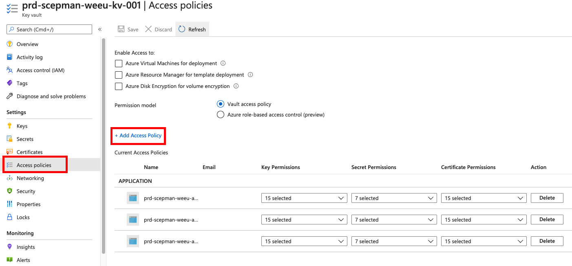This screenshot has width=572, height=266.
Task: Click the Diagnose and solve problems wrench icon
Action: coord(10,96)
